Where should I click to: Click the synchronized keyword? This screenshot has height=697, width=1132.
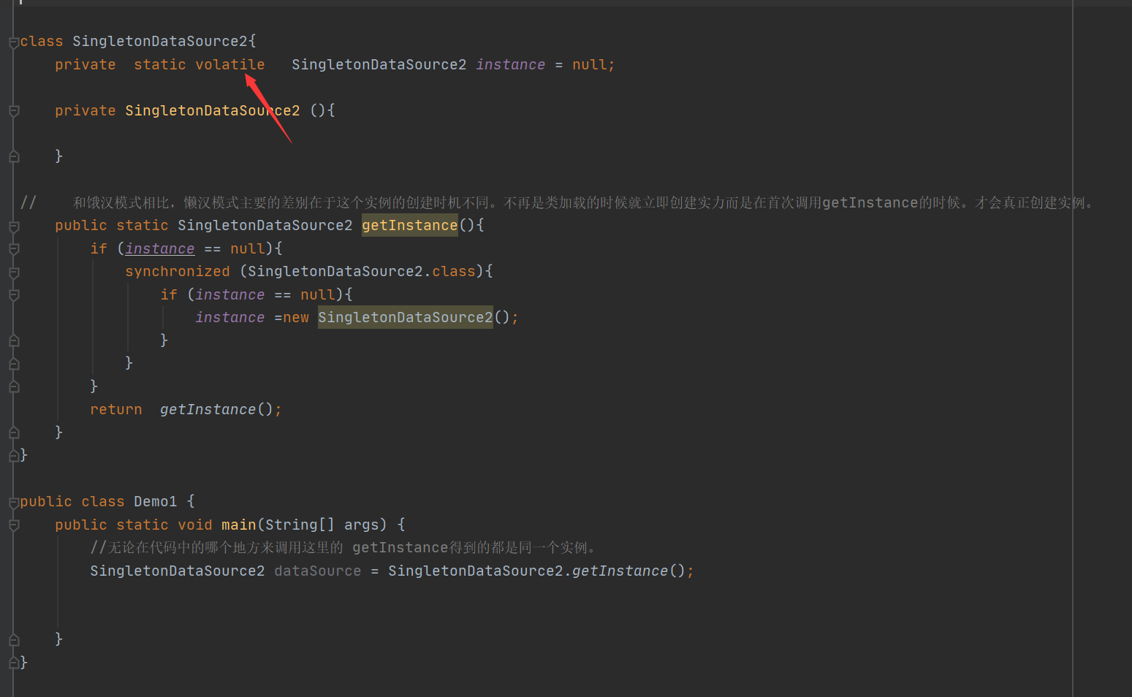click(178, 271)
